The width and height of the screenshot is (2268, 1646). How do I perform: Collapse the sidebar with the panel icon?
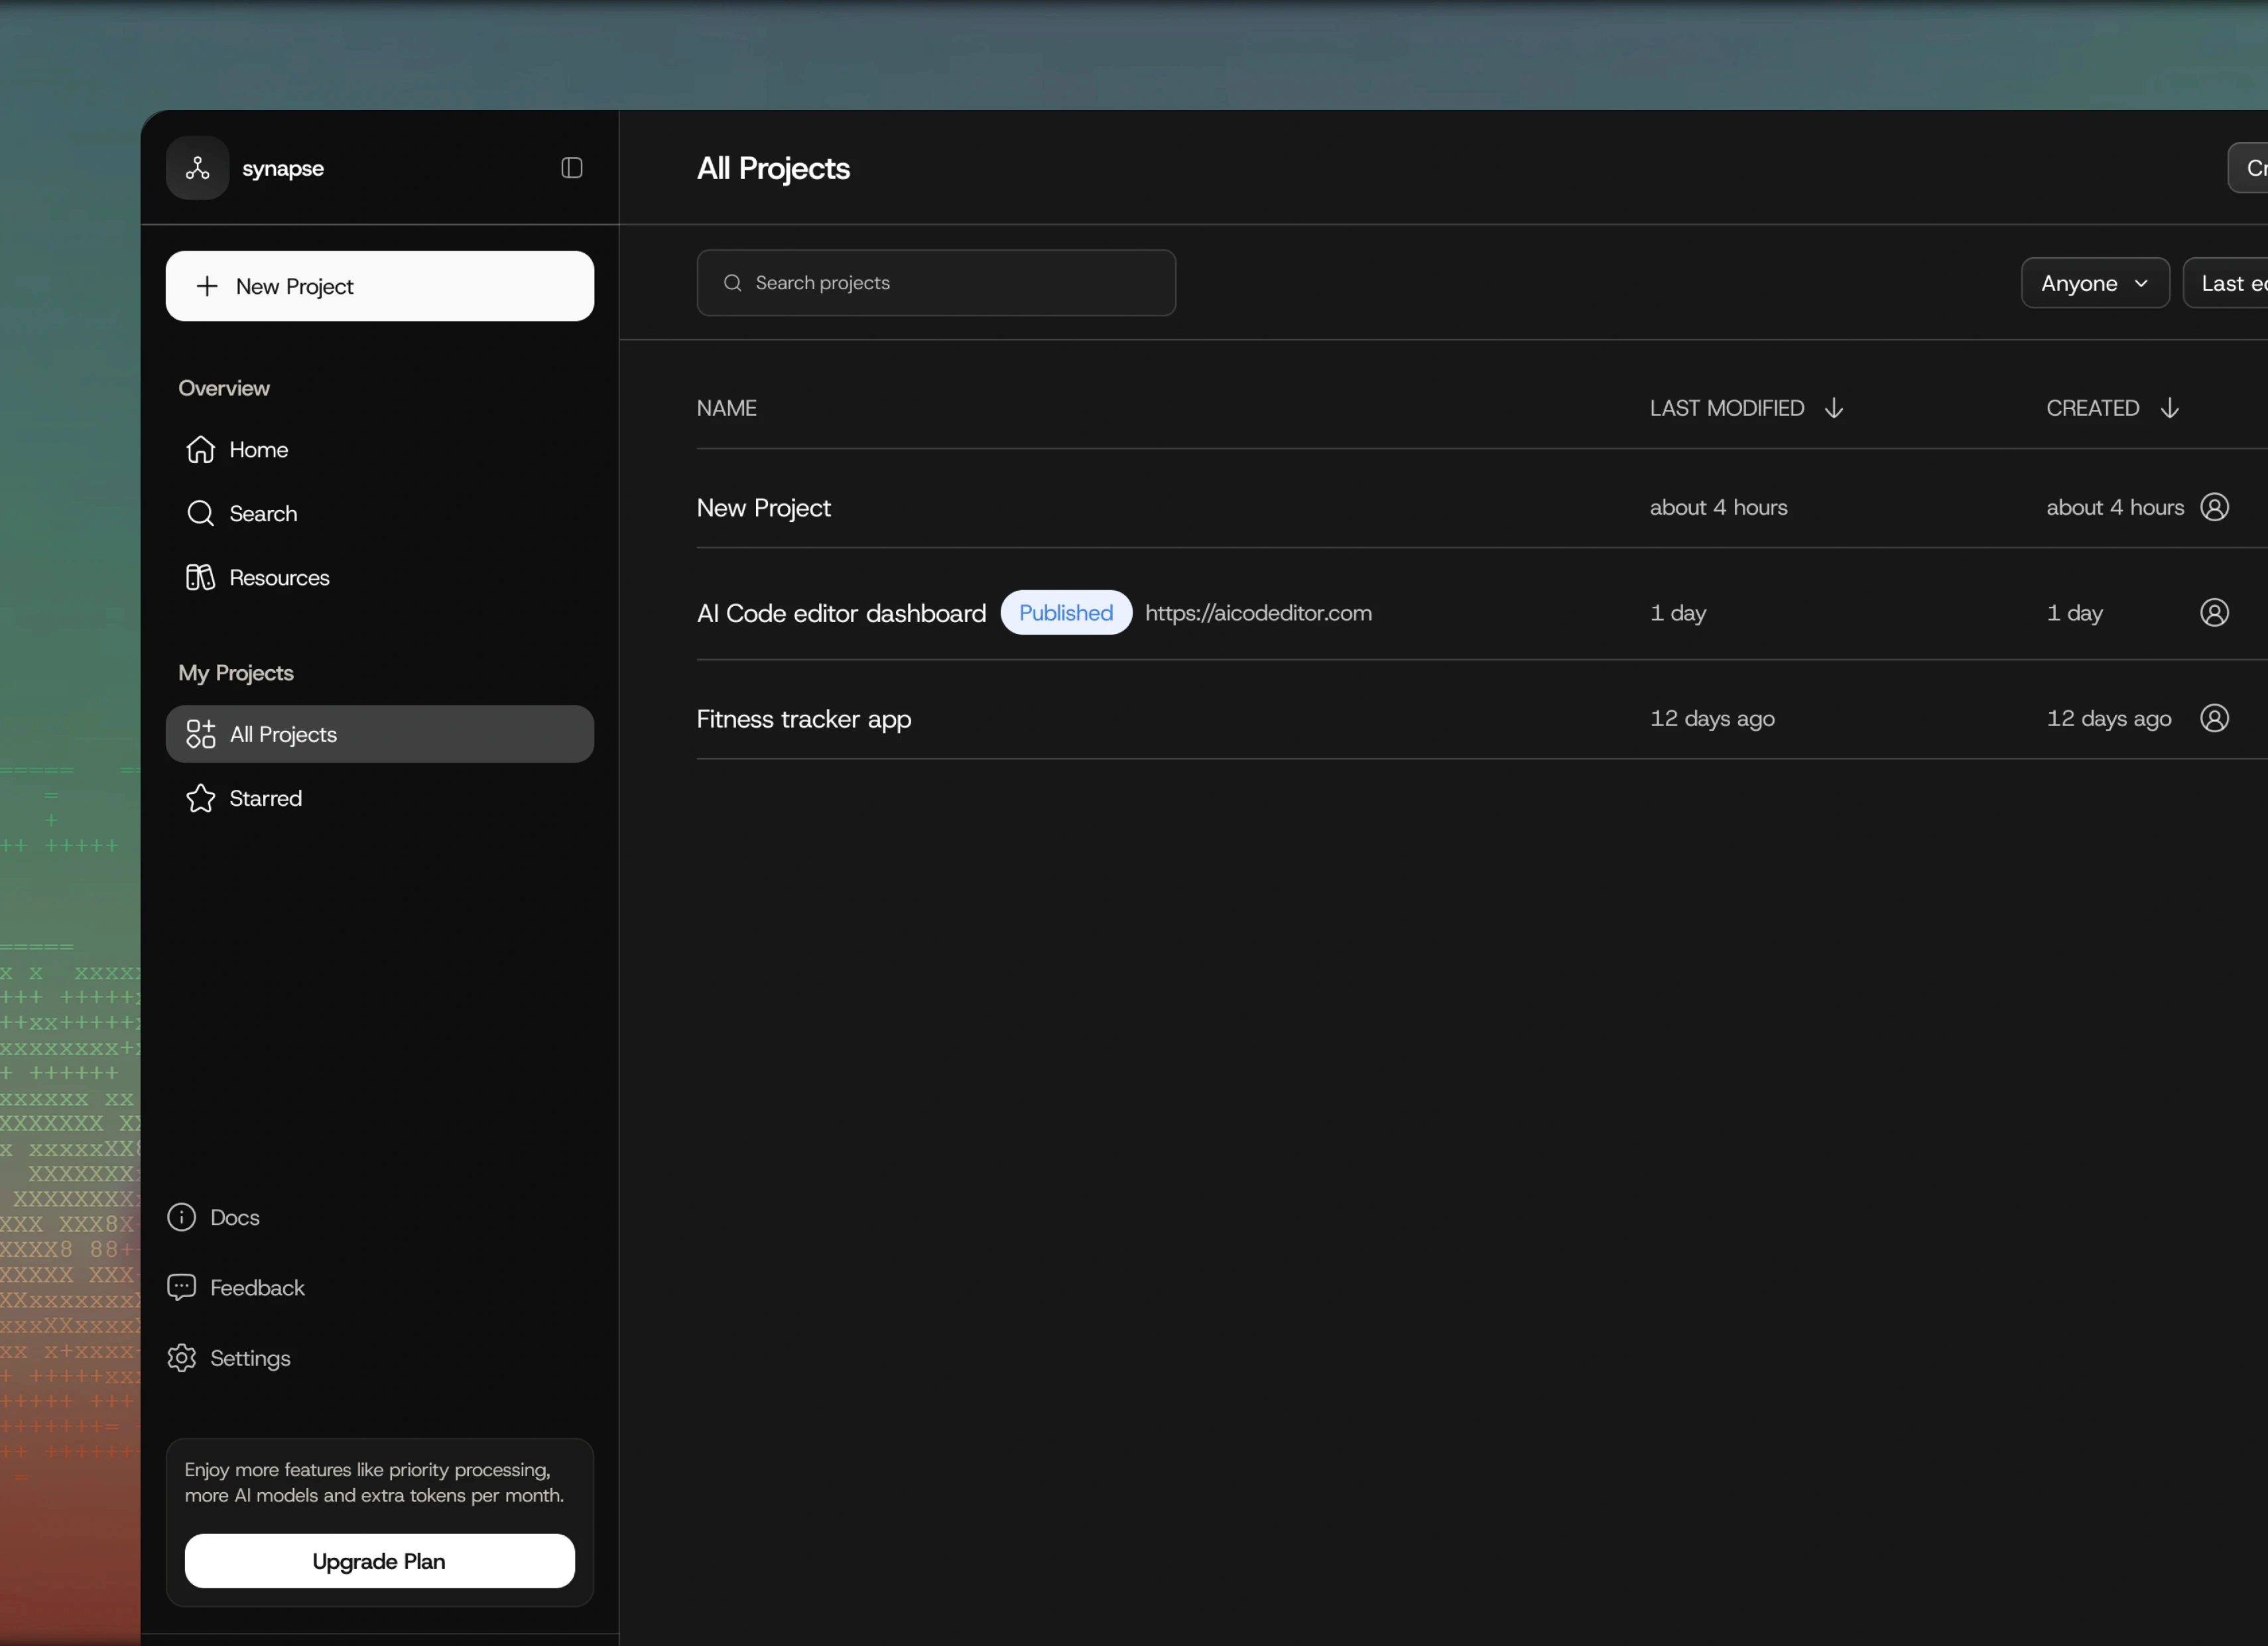coord(572,168)
